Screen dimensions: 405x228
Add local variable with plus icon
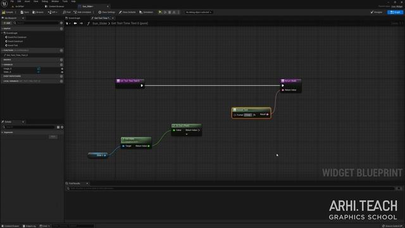(61, 81)
